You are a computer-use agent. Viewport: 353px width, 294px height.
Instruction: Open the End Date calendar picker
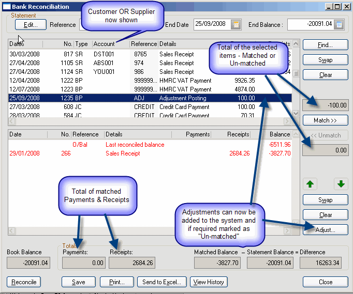(236, 24)
